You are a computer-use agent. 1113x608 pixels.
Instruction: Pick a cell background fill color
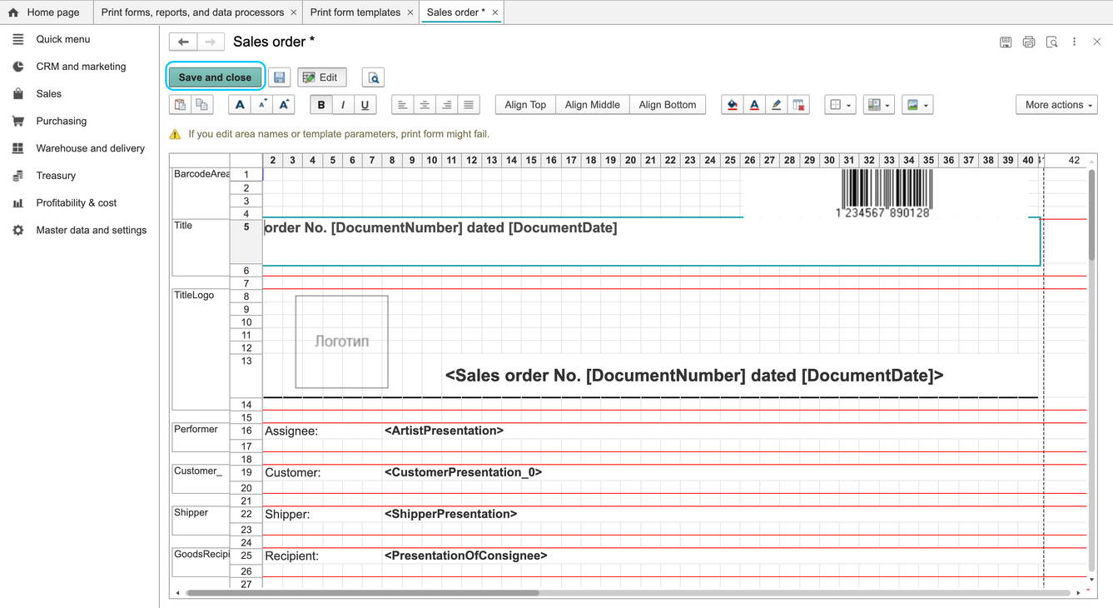point(733,105)
